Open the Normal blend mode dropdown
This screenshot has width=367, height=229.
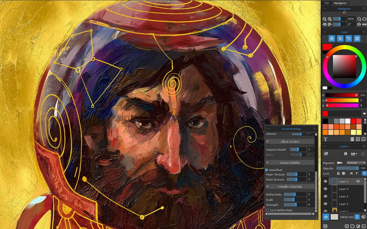point(356,163)
